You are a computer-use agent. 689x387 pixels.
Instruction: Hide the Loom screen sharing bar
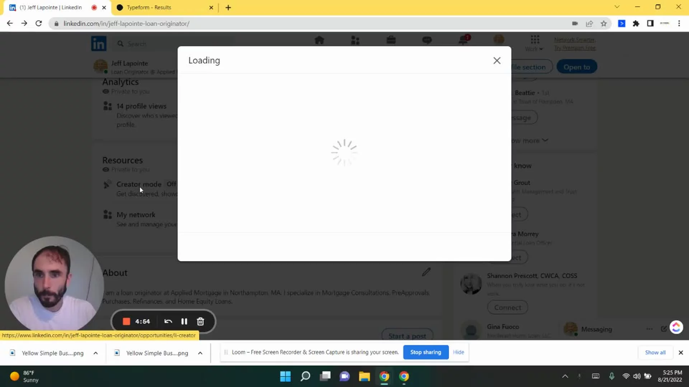[x=458, y=352]
